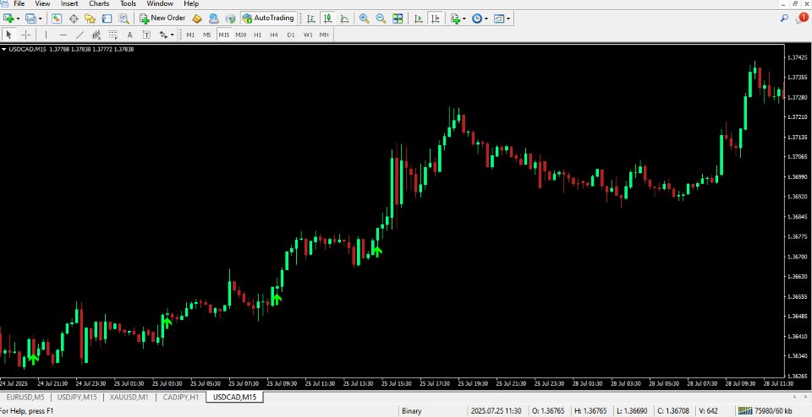The width and height of the screenshot is (812, 417).
Task: Open the notification bubble with red badge
Action: (802, 18)
